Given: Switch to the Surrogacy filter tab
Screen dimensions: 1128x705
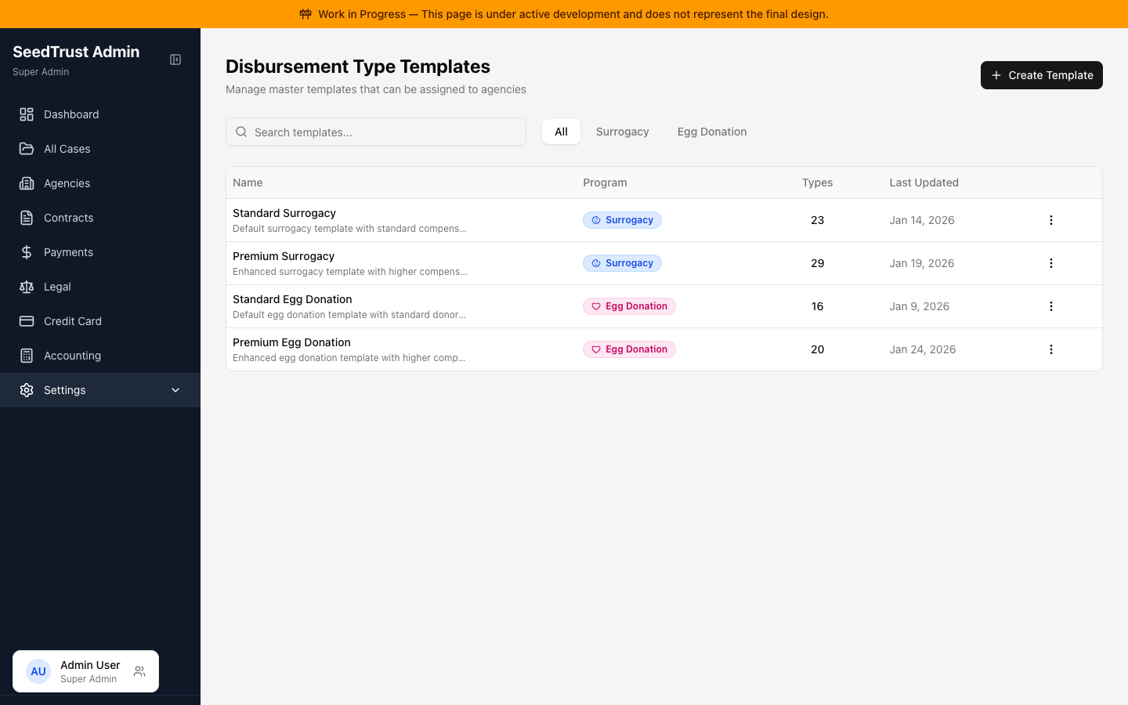Looking at the screenshot, I should (x=622, y=132).
